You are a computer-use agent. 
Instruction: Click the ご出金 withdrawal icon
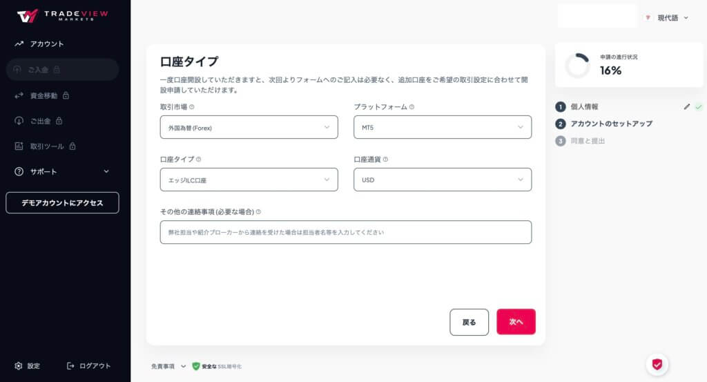tap(19, 121)
